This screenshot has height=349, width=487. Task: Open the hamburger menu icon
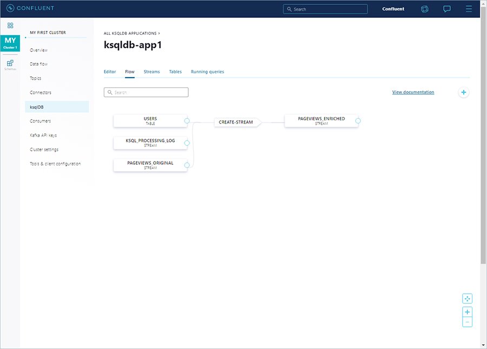(468, 9)
